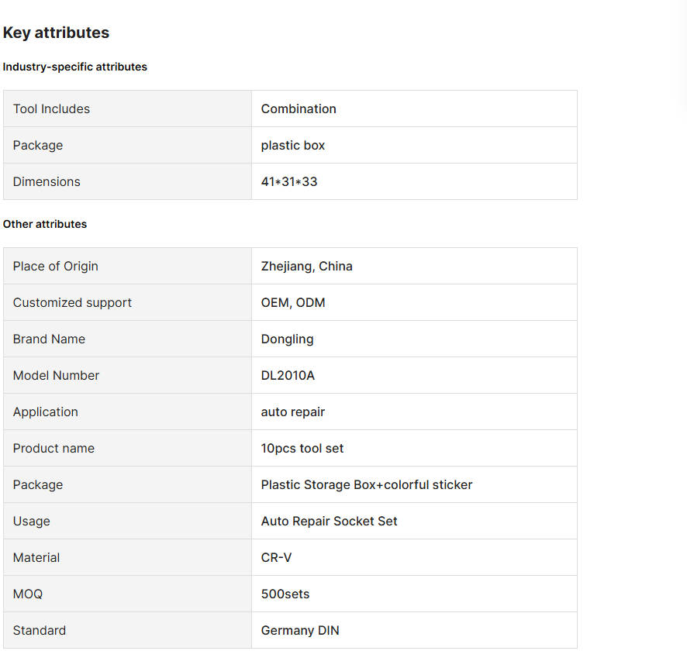Click the 41*31*33 dimensions value
Image resolution: width=687 pixels, height=651 pixels.
(289, 181)
